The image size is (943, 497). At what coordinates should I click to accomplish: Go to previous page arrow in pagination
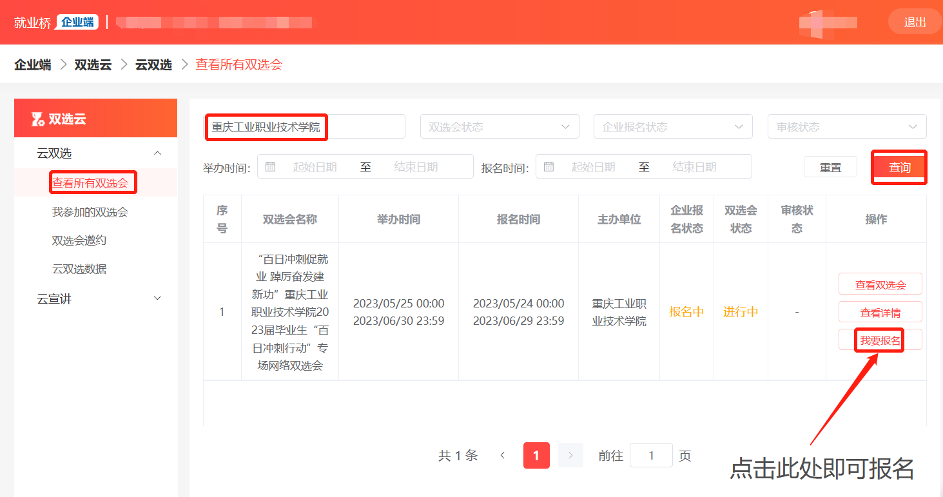503,456
